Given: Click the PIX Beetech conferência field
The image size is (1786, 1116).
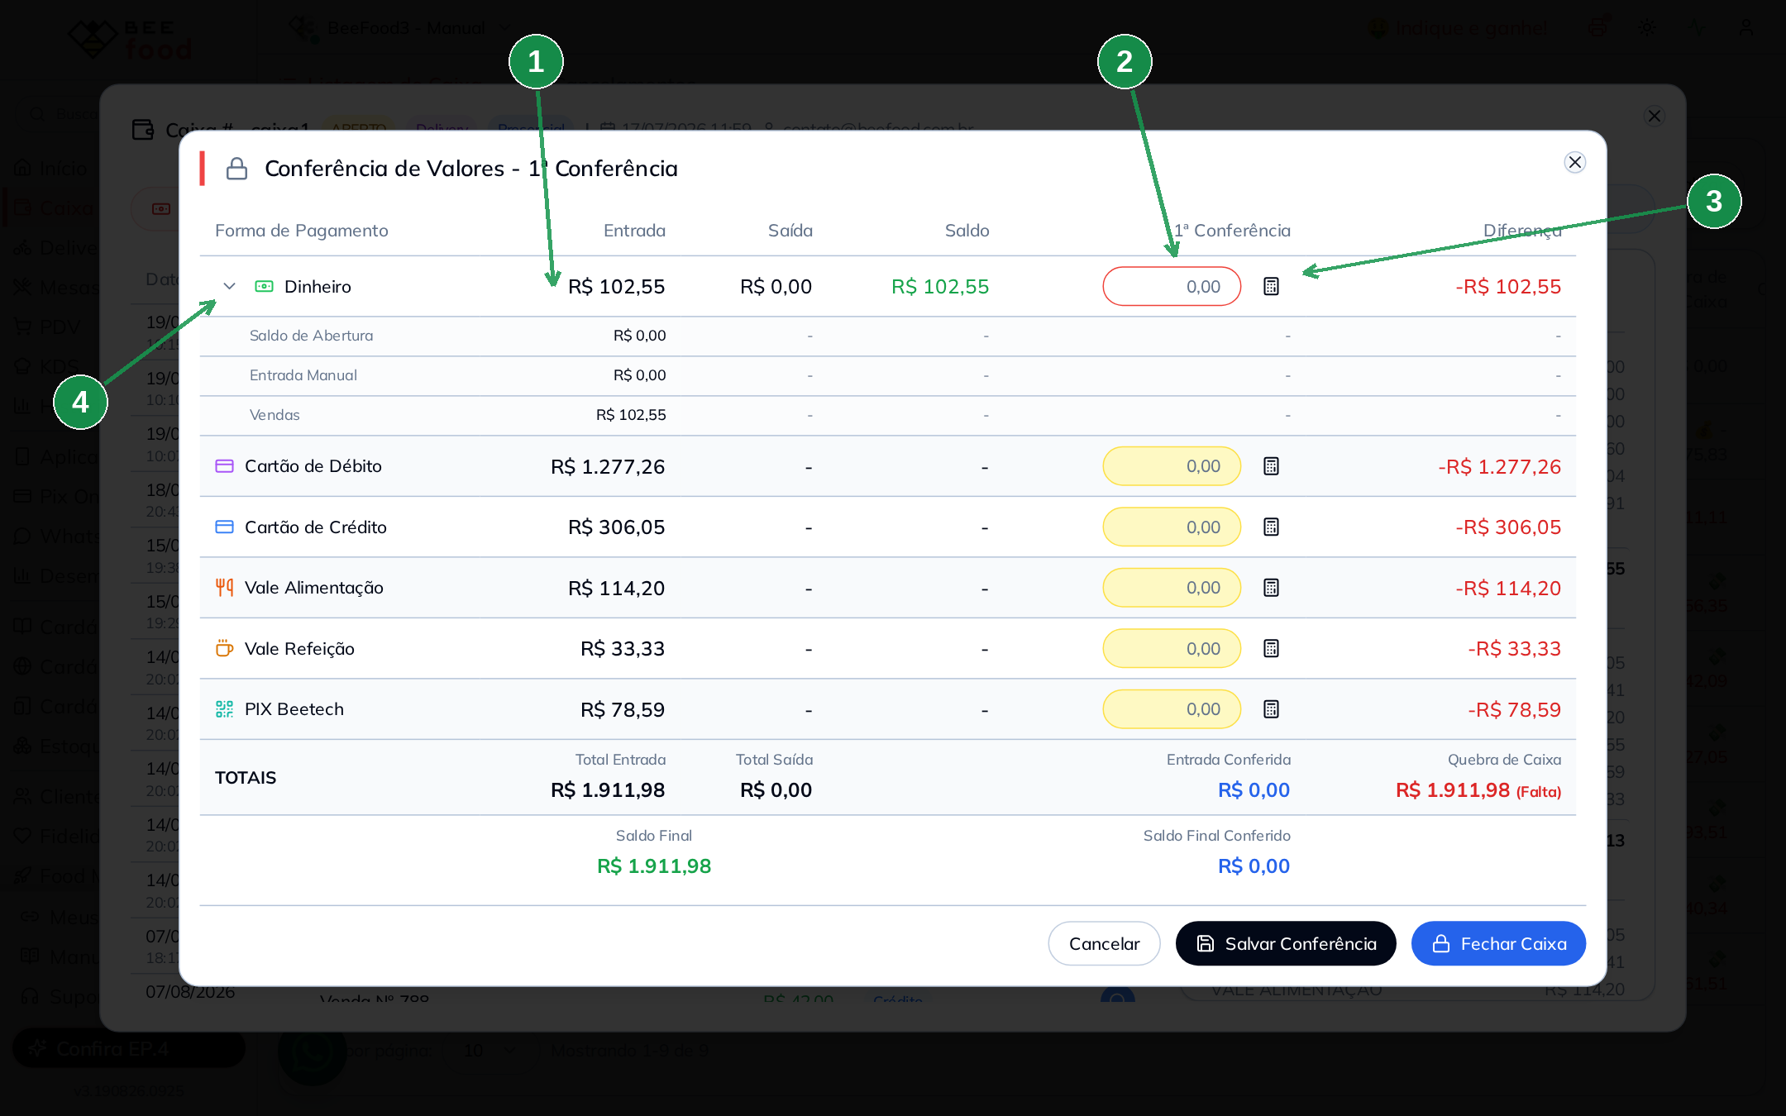Looking at the screenshot, I should [x=1172, y=709].
